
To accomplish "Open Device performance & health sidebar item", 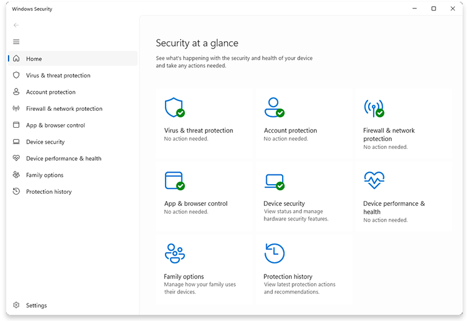I will (63, 159).
